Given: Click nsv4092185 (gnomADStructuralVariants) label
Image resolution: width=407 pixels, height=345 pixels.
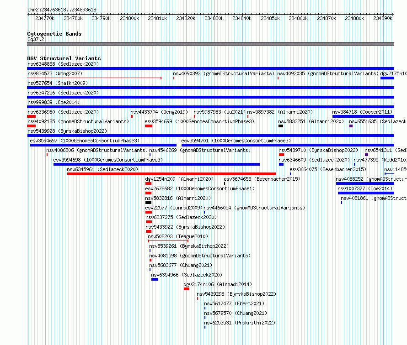Looking at the screenshot, I should click(78, 121).
